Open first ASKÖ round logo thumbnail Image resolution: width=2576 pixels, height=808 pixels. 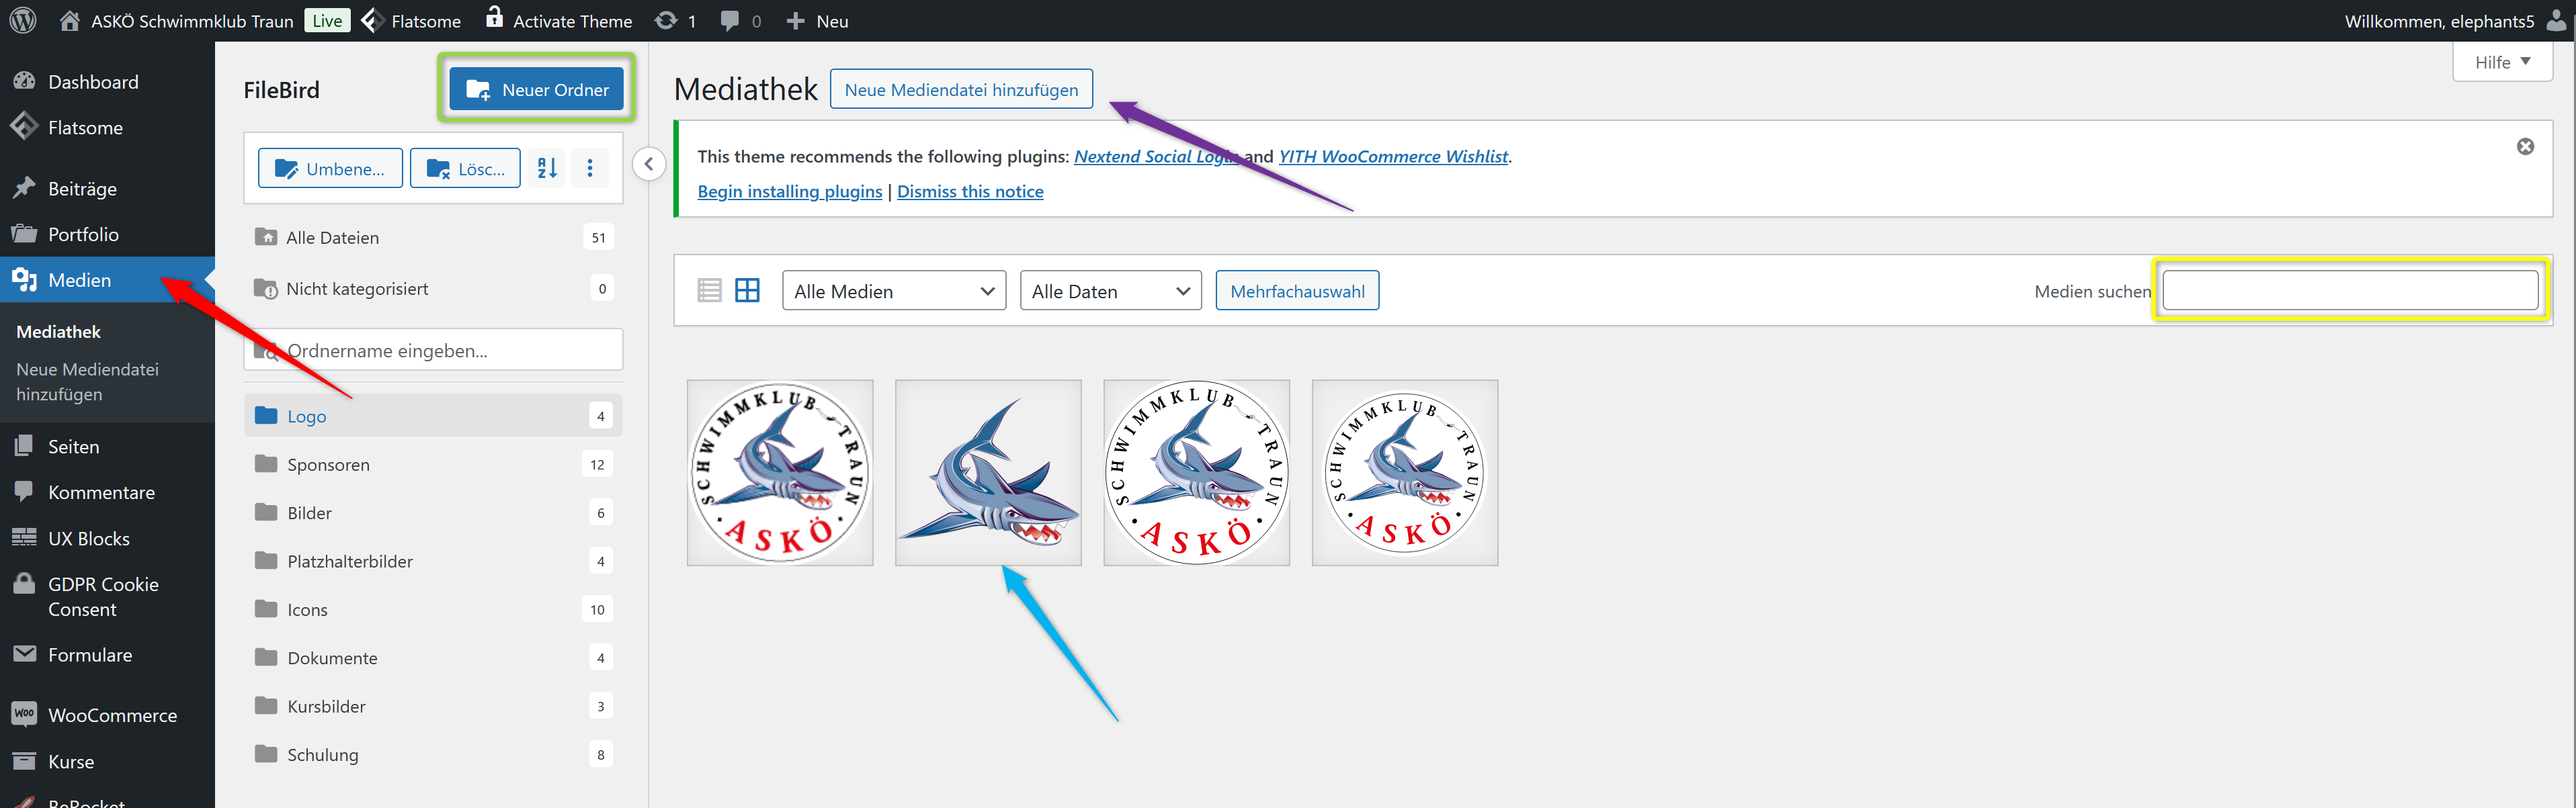pos(780,473)
